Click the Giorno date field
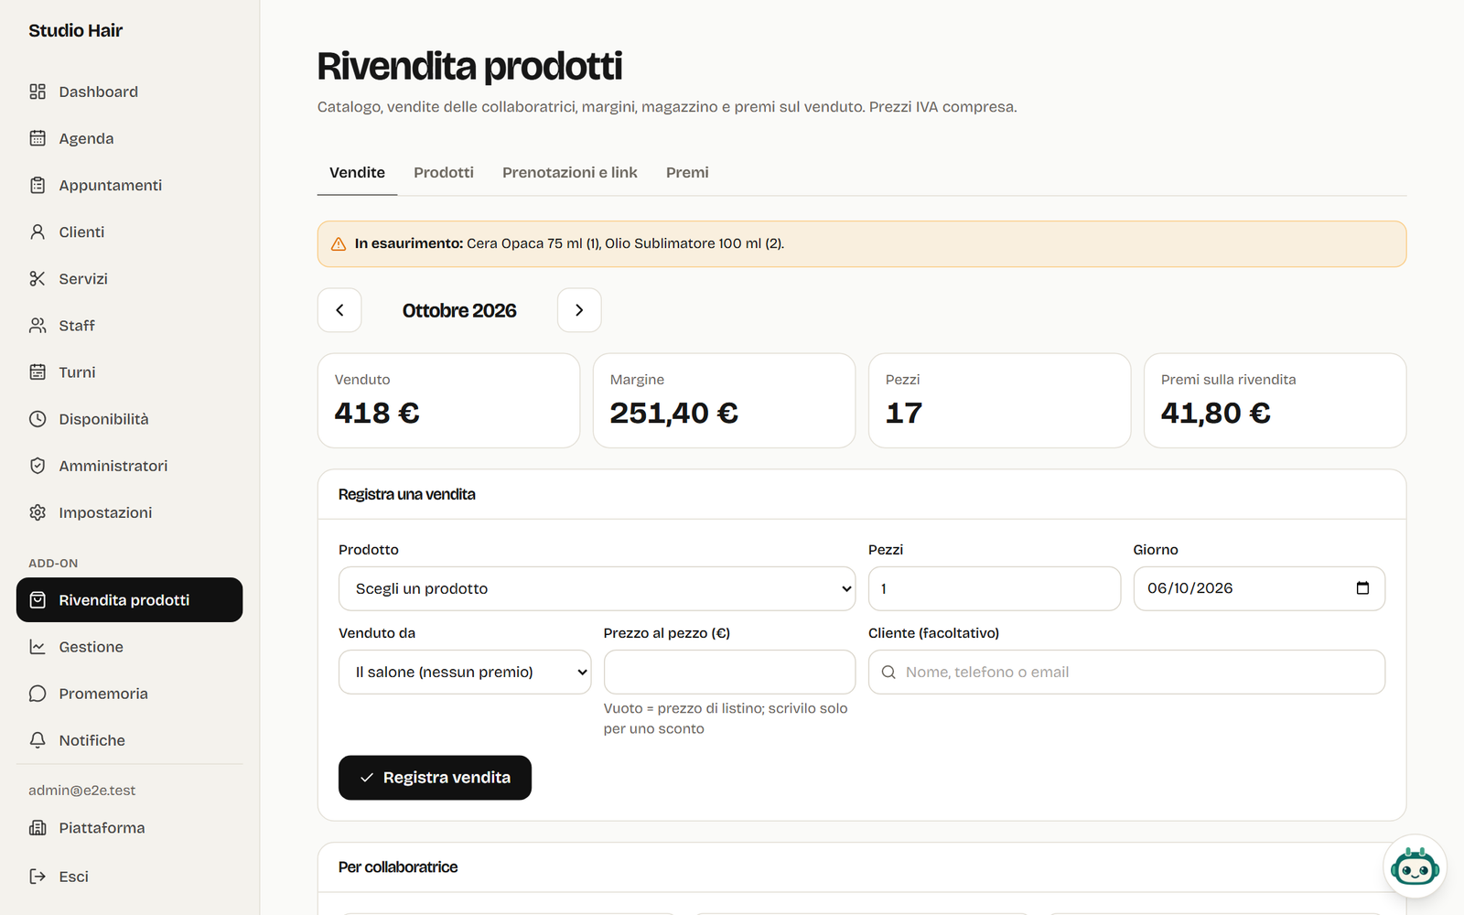Viewport: 1464px width, 915px height. pyautogui.click(x=1259, y=588)
